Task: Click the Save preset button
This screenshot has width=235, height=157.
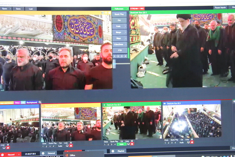Action: [18, 9]
